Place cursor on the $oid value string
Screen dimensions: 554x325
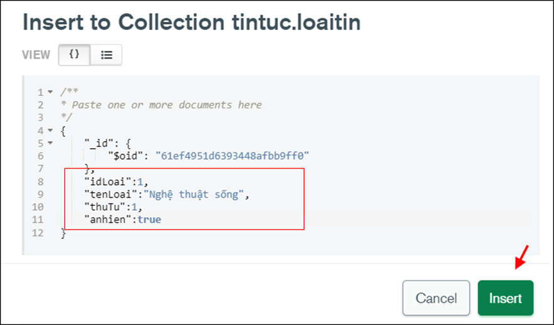(x=232, y=156)
